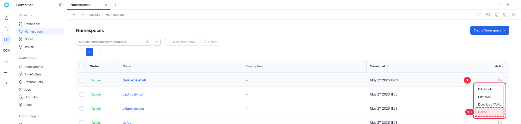Choose Edit Config from context menu

click(x=489, y=89)
